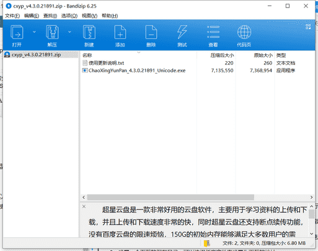
Task: Click the horizontal scrollbar right arrow
Action: (x=311, y=197)
